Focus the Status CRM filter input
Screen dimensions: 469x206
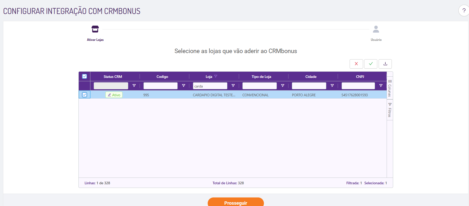click(x=111, y=86)
